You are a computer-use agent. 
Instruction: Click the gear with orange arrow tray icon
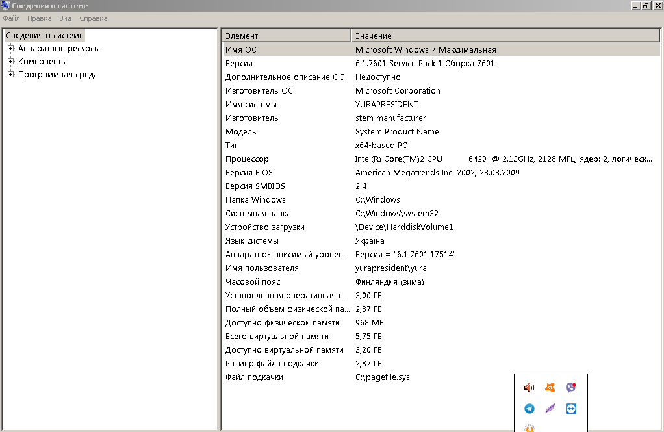530,428
